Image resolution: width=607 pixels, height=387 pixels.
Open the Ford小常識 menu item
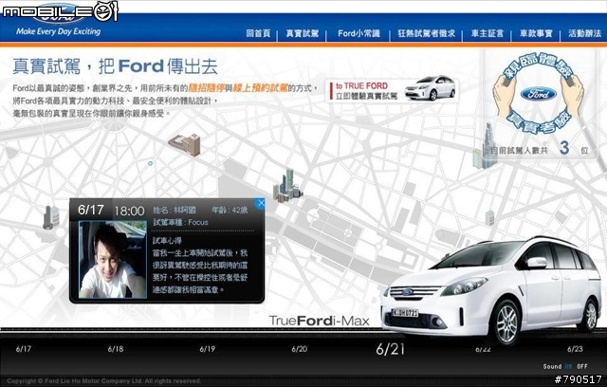click(359, 33)
